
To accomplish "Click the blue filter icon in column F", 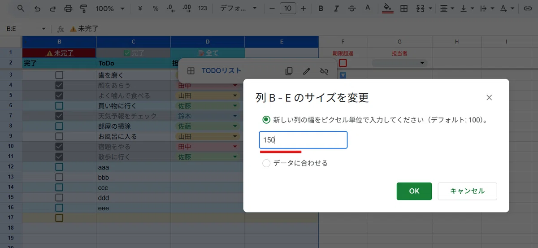I will click(343, 75).
